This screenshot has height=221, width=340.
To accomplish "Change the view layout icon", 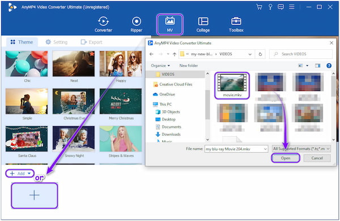I will [x=300, y=66].
